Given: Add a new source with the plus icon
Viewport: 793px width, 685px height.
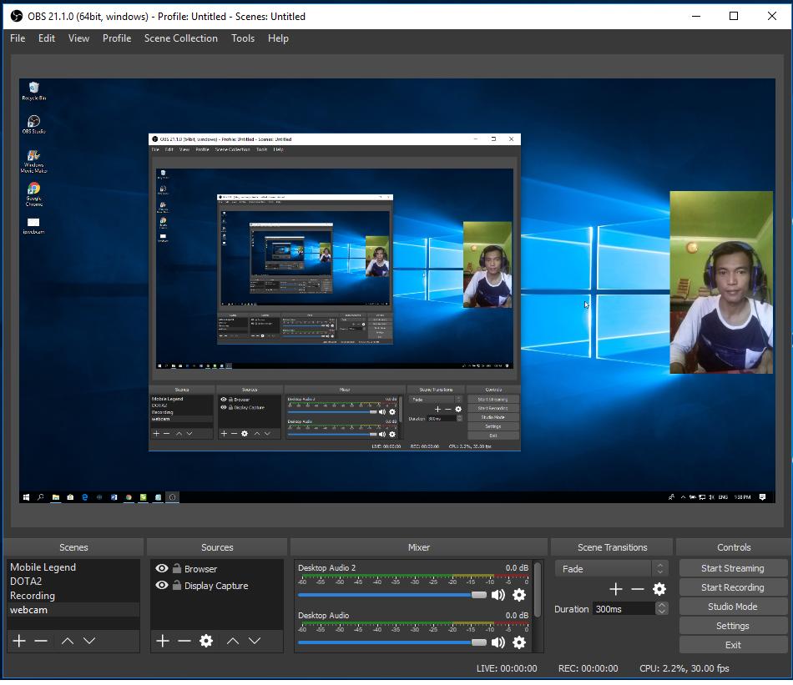Looking at the screenshot, I should 162,641.
